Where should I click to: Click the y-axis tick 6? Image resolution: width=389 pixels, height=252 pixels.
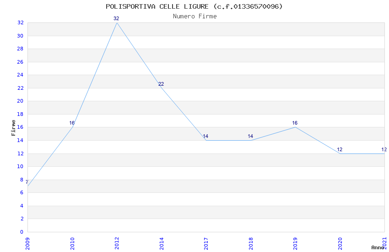[x=22, y=192]
